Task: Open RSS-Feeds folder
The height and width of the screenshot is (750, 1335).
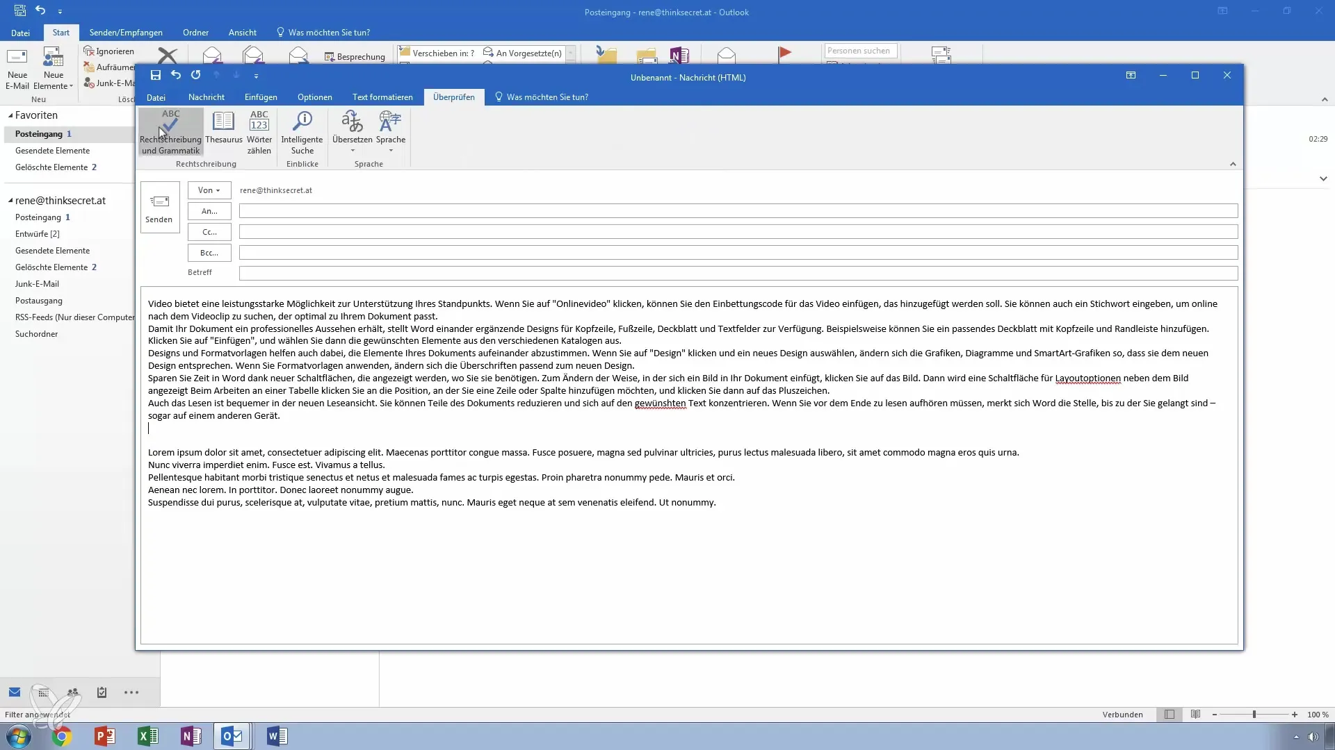Action: [74, 317]
